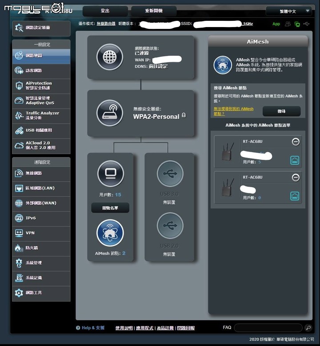
Task: Open VPN menu item
Action: click(41, 233)
